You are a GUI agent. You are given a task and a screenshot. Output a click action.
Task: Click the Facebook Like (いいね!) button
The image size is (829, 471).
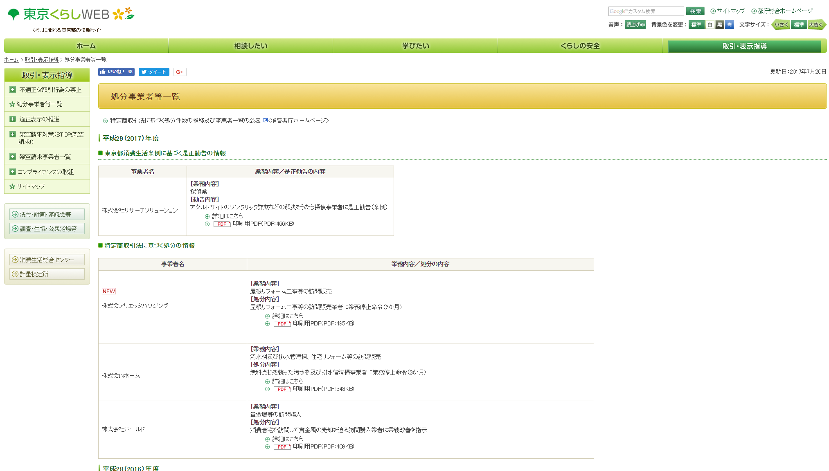116,72
